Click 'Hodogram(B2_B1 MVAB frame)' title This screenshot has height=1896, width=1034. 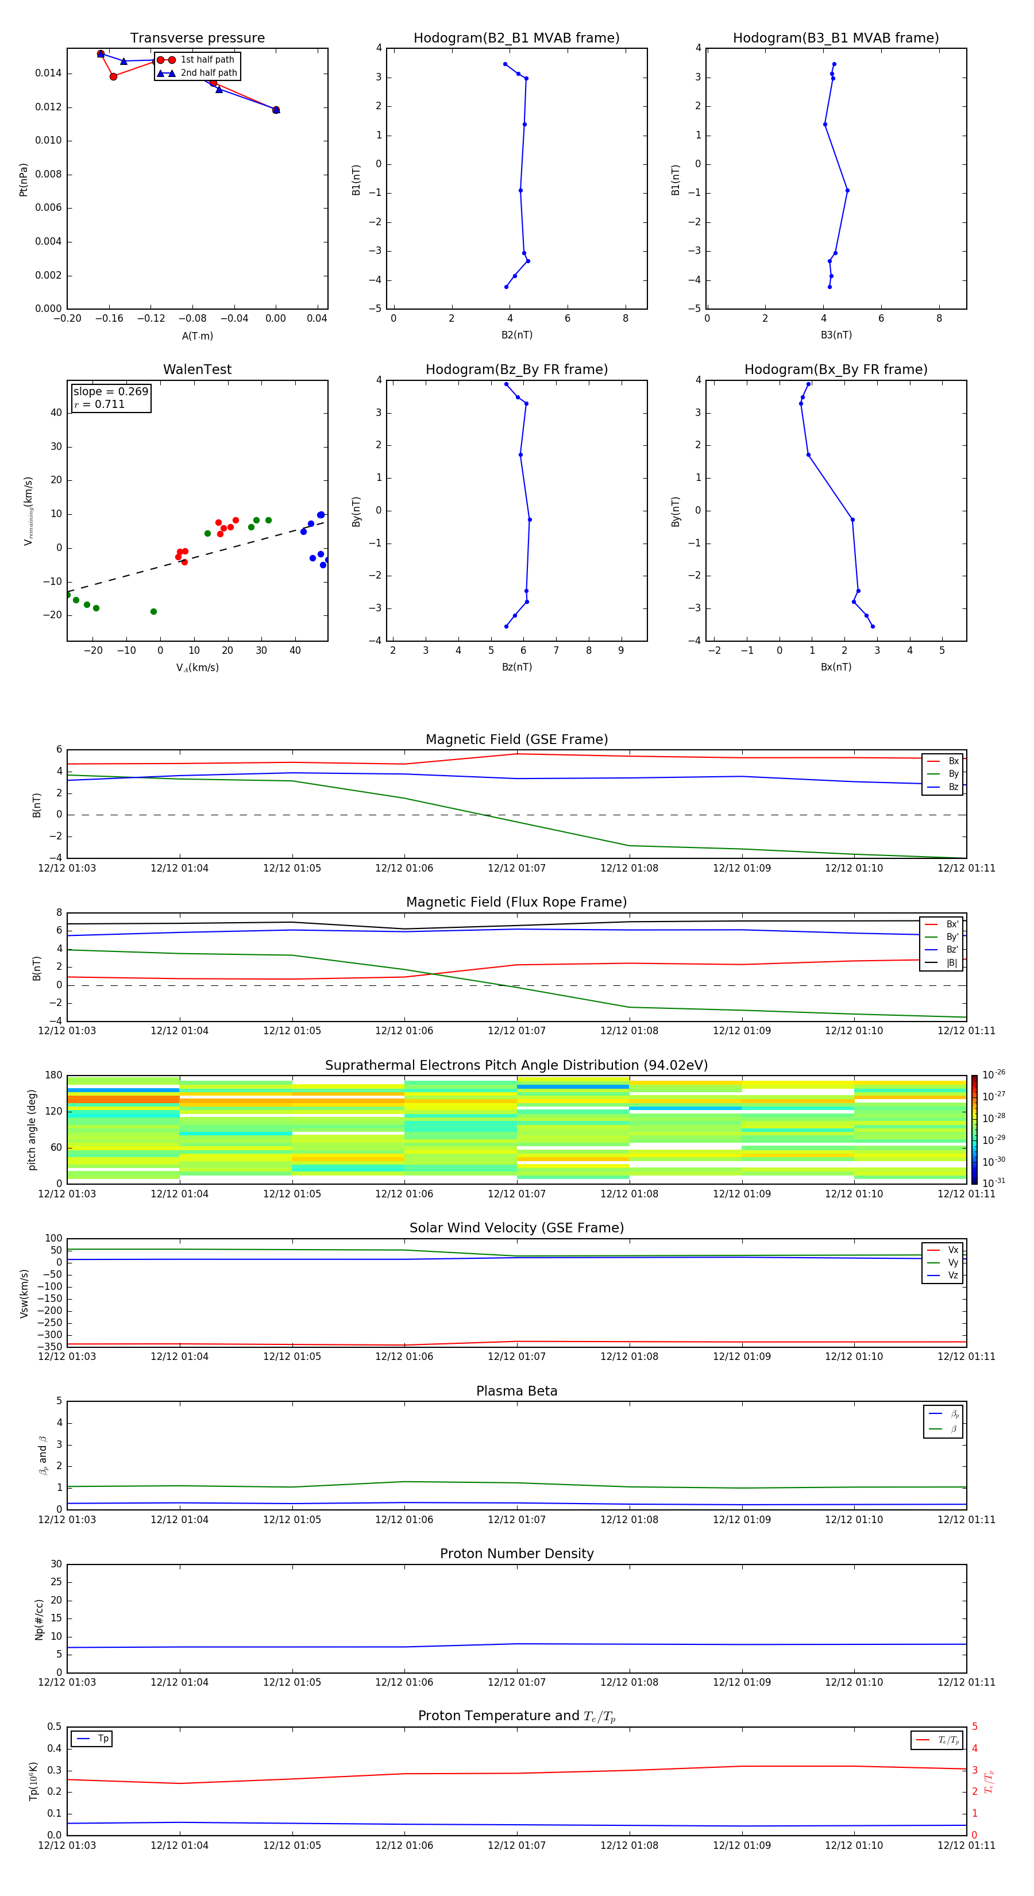click(516, 38)
